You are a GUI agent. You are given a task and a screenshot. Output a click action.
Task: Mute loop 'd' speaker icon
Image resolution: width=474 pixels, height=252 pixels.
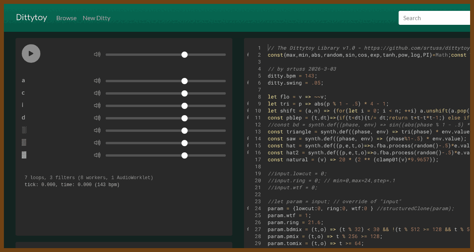point(97,118)
